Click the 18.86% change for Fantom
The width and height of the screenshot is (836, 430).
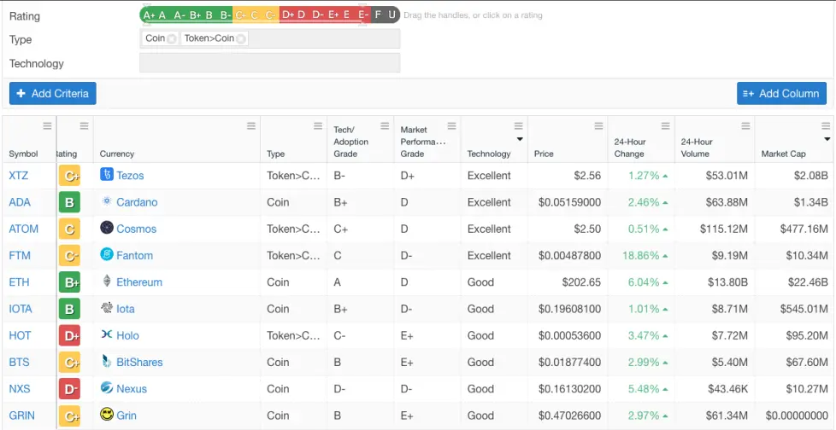tap(641, 255)
